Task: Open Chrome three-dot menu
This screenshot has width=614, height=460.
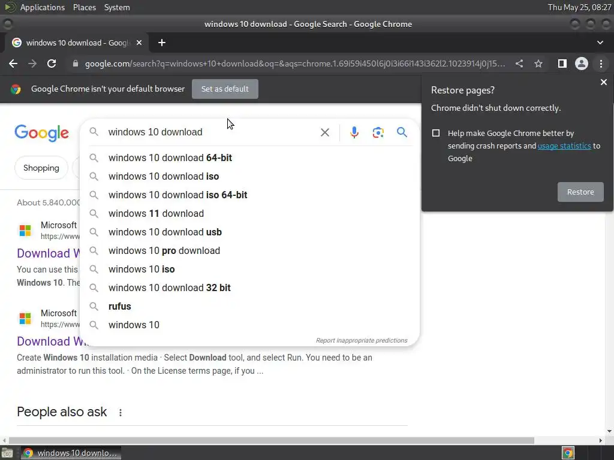Action: [x=601, y=63]
